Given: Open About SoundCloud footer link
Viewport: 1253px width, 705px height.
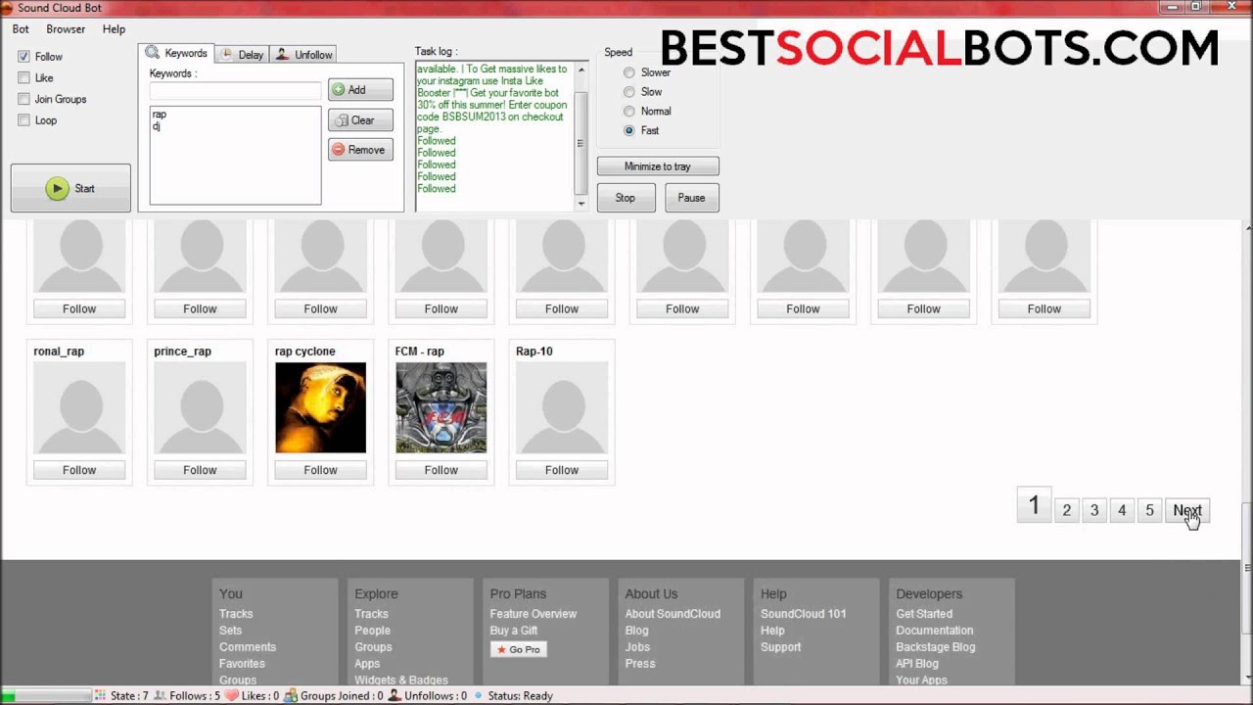Looking at the screenshot, I should 673,614.
